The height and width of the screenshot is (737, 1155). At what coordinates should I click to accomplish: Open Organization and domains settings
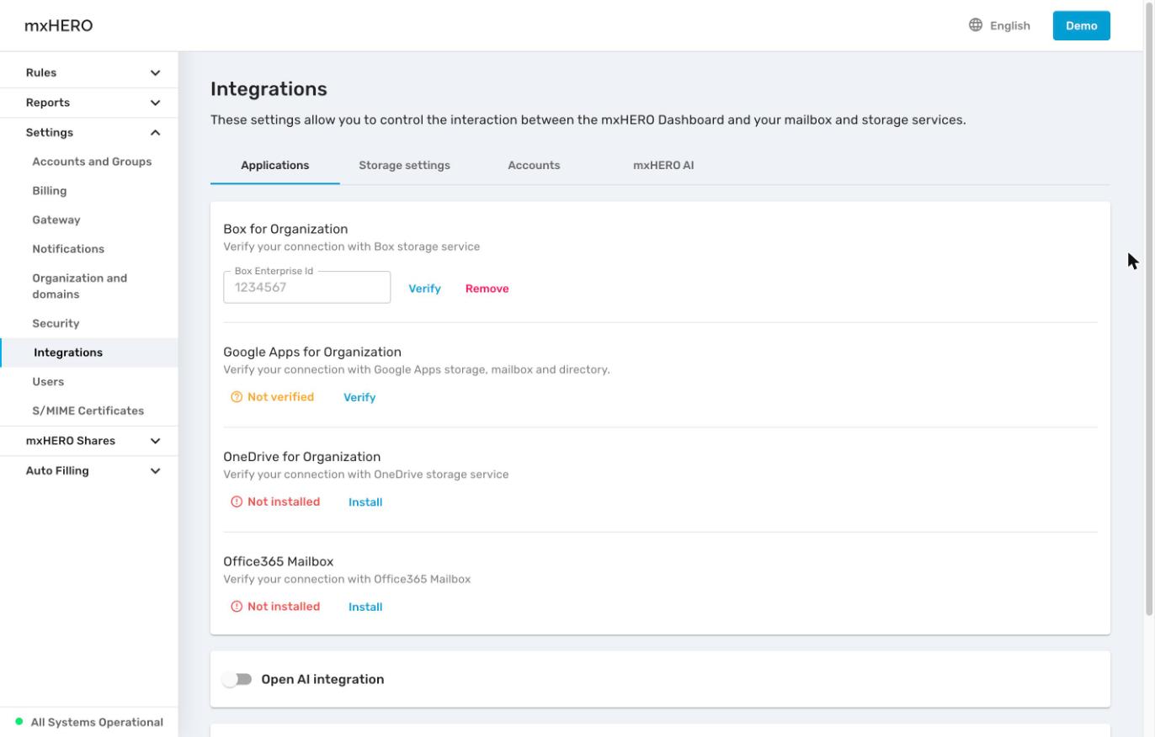[x=80, y=286]
